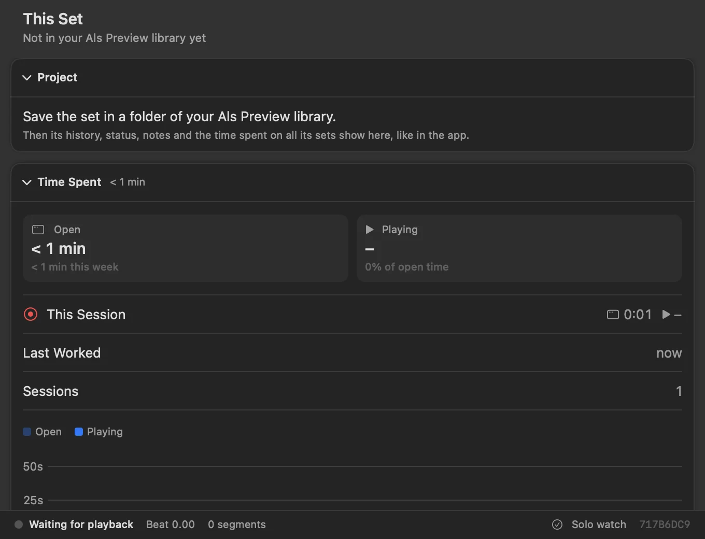Click the 25s chart axis label
This screenshot has width=705, height=539.
(33, 500)
